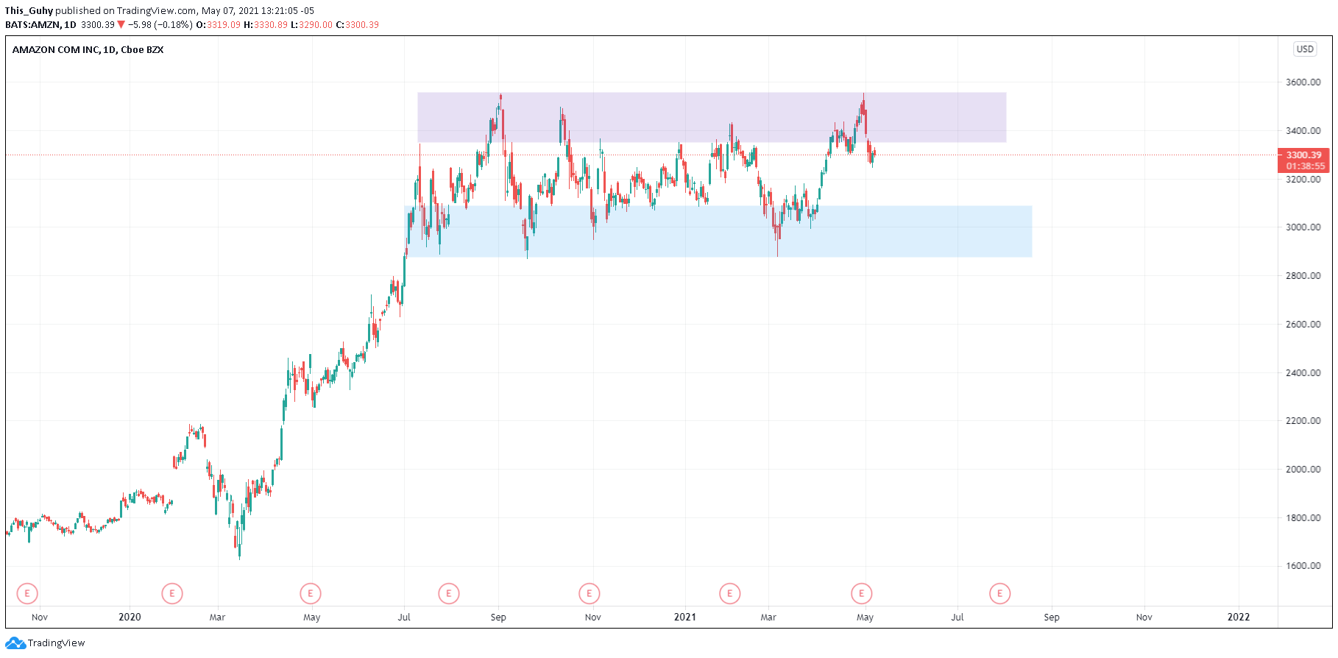The height and width of the screenshot is (658, 1338).
Task: Click the USD currency button
Action: [x=1305, y=49]
